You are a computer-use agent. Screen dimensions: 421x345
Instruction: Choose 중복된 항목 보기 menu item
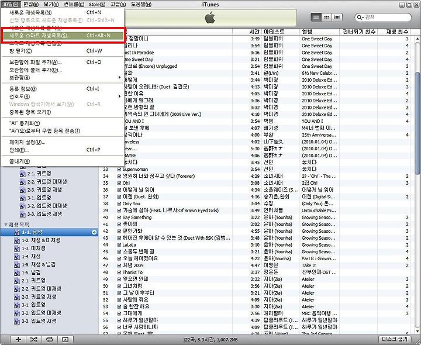[63, 112]
